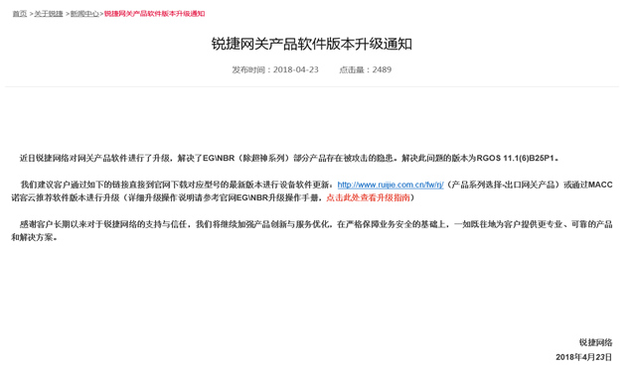Screen dimensions: 631x370
Task: Click the paragraph starting 感谢客户长期以来
Action: point(312,231)
